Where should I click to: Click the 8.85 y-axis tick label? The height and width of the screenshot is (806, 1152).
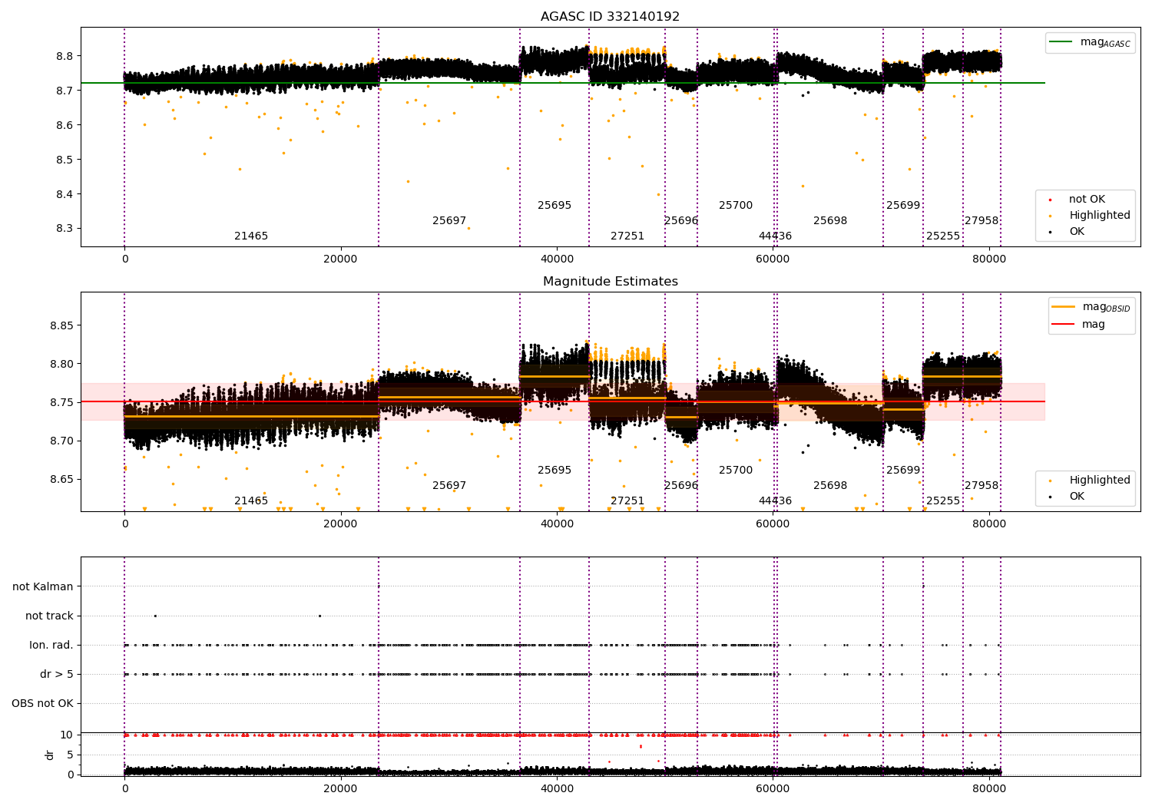pyautogui.click(x=61, y=325)
